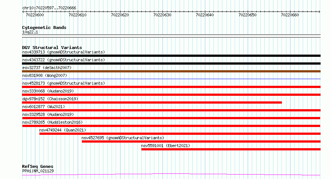331x179 pixels.
Task: Select nsv4527695 gnomAD variant label
Action: coord(123,138)
